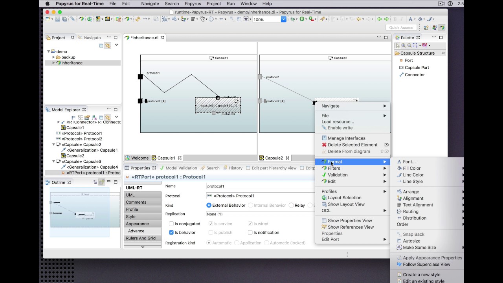Image resolution: width=503 pixels, height=283 pixels.
Task: Click Collapse All icon in Project Explorer
Action: [101, 46]
